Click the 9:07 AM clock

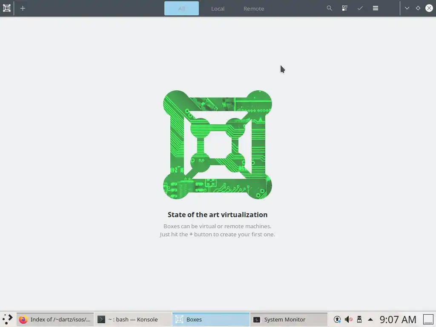(x=398, y=319)
